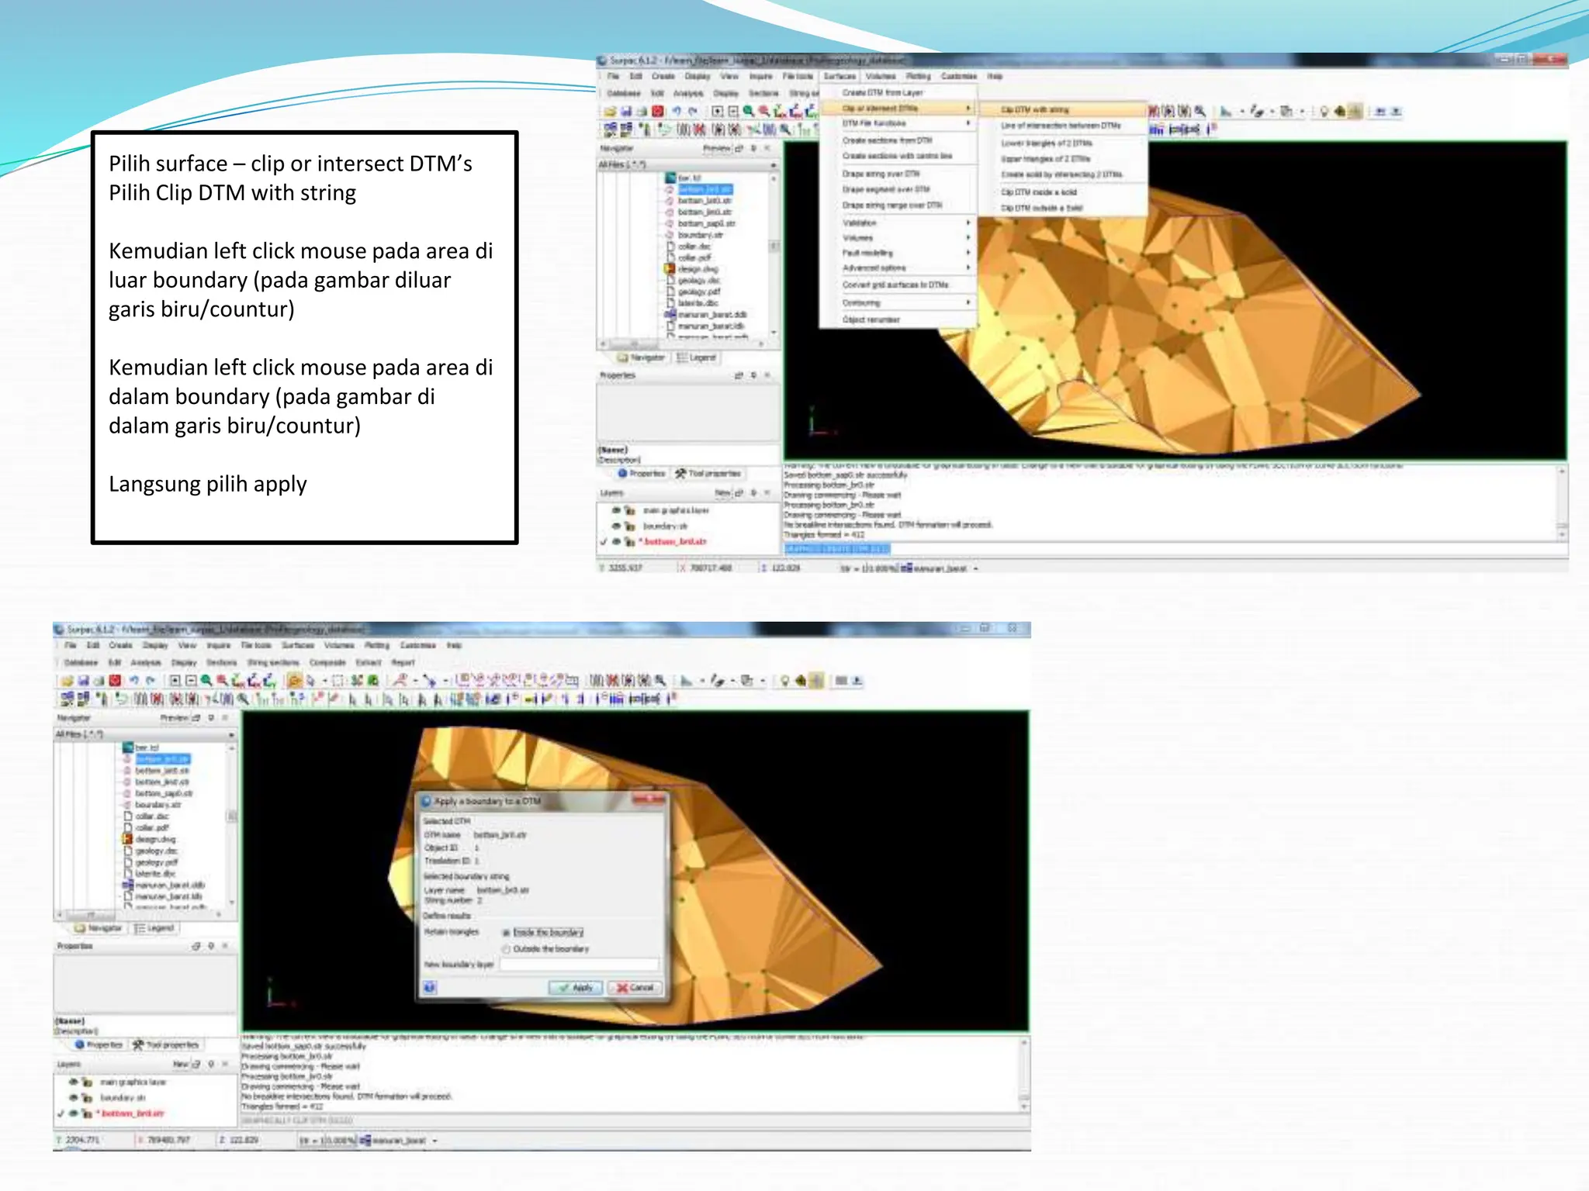
Task: Choose Clip DTM with string menu entry
Action: click(1035, 110)
